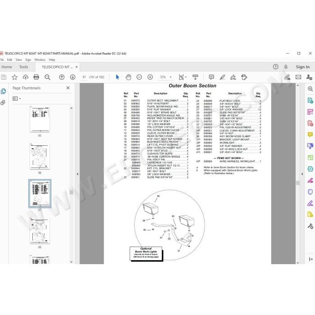
Task: Click the thumbnails panel scrollbar handle
Action: [x=71, y=192]
